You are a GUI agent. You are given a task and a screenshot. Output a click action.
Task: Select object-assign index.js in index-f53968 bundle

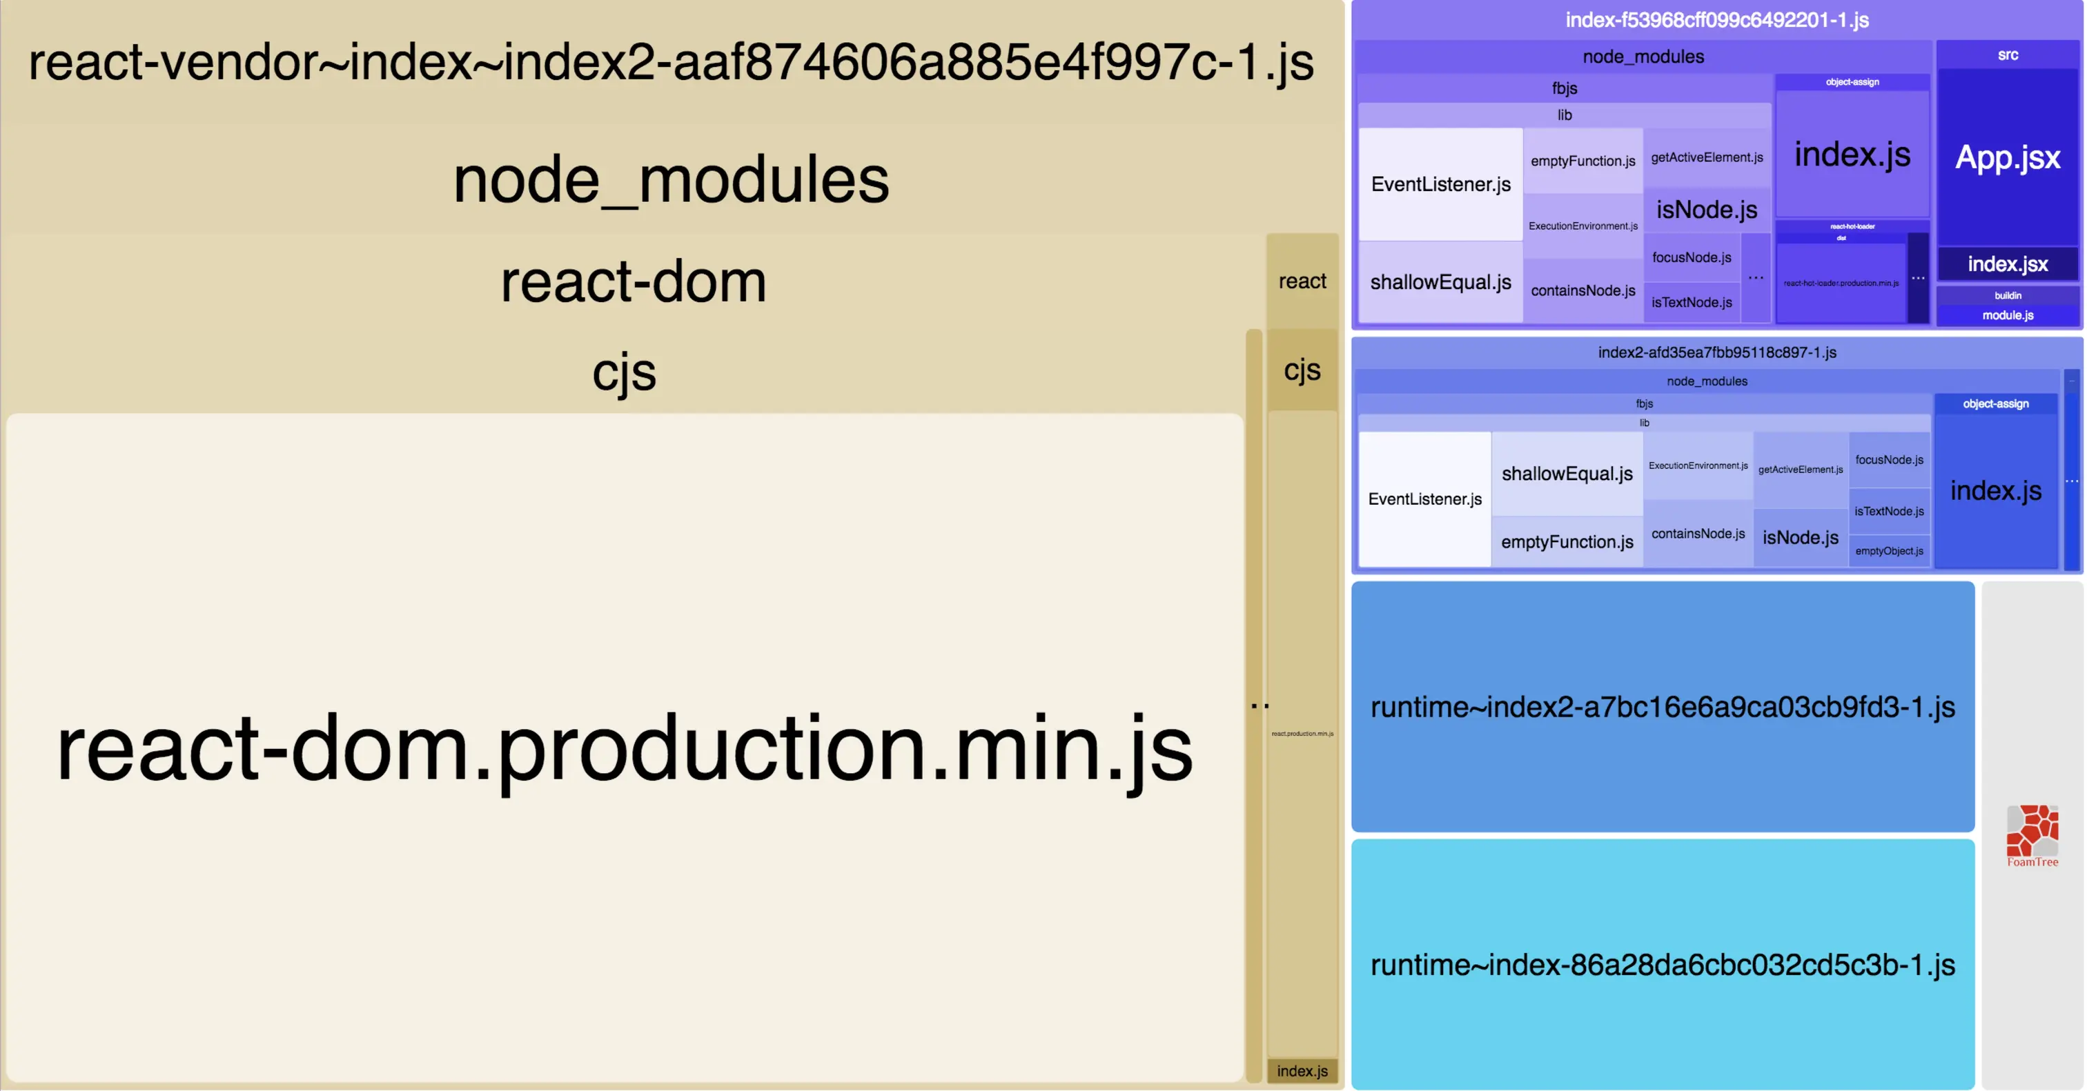coord(1852,154)
